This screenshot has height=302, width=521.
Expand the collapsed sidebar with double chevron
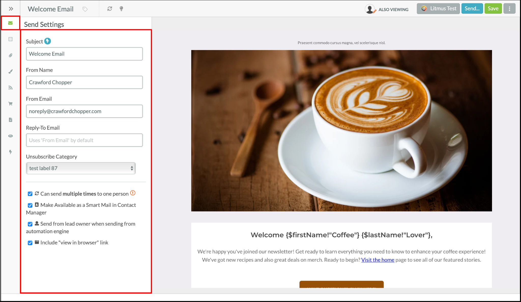[11, 9]
